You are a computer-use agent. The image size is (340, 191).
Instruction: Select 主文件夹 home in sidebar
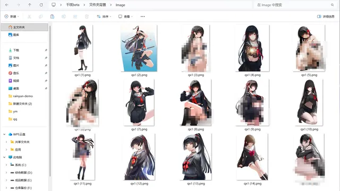tap(24, 27)
